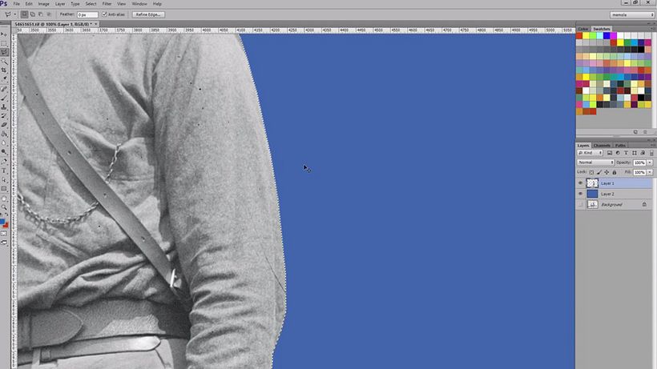Click the Feather input field
The height and width of the screenshot is (369, 657).
point(87,14)
